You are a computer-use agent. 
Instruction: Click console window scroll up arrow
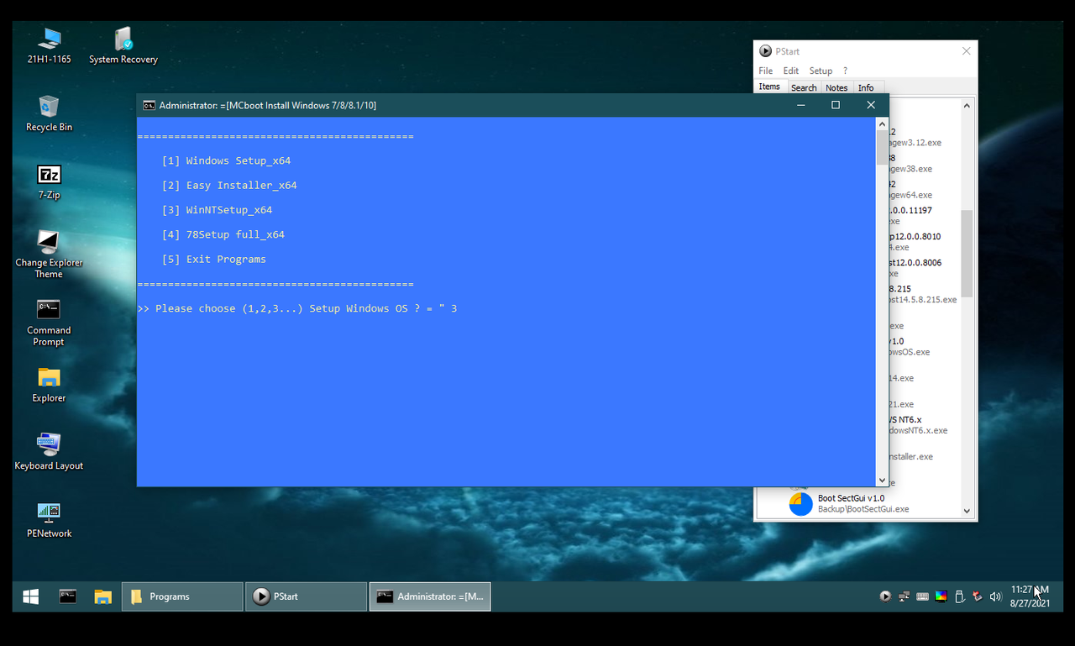pyautogui.click(x=883, y=123)
